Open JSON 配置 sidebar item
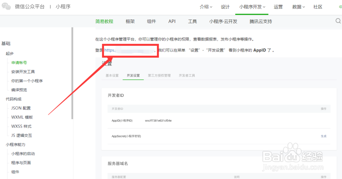This screenshot has height=179, width=342. tap(21, 108)
